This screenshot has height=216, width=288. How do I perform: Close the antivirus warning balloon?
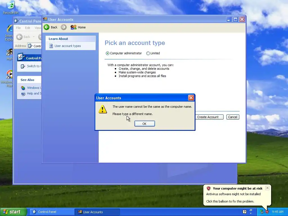coord(267,188)
